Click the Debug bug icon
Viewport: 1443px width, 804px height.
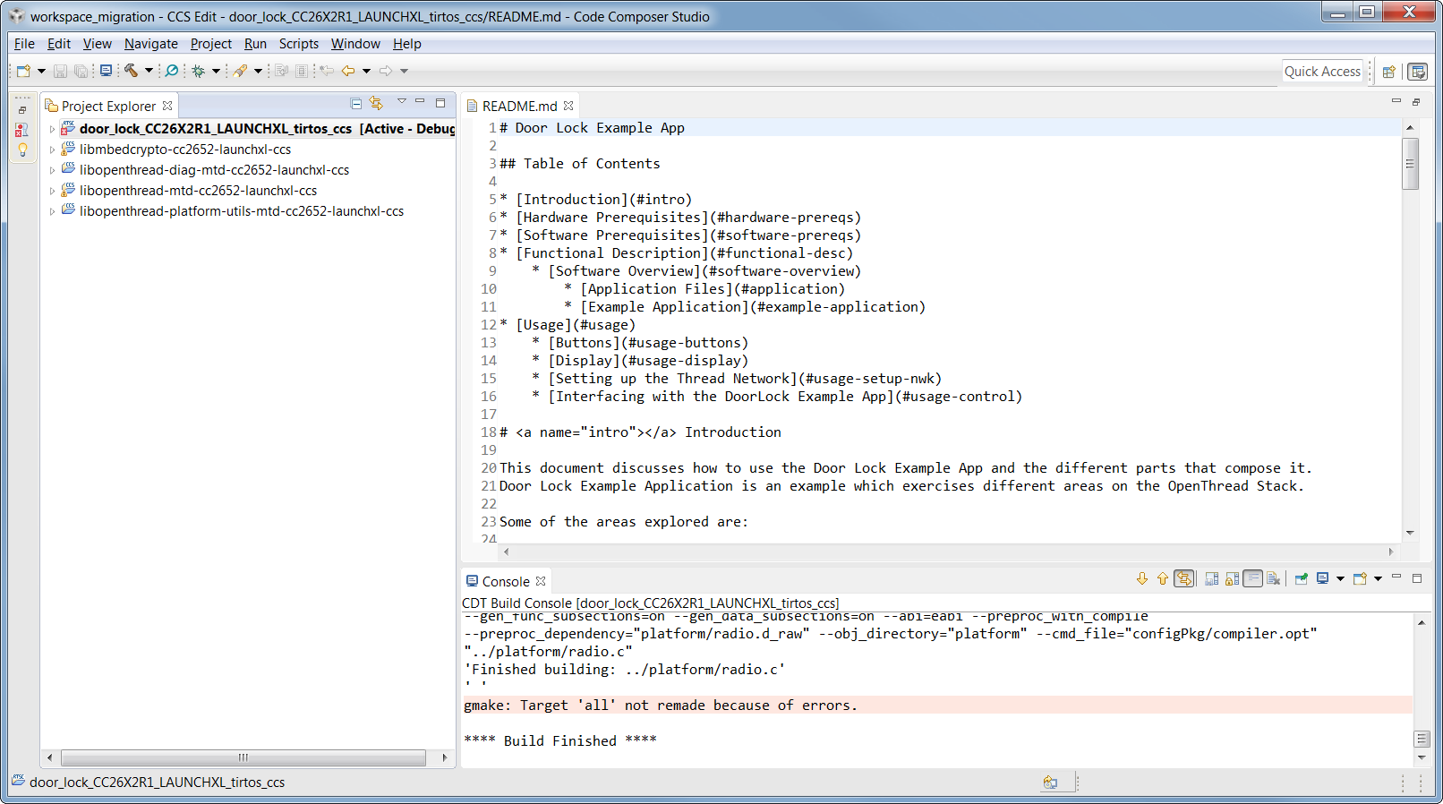pos(199,71)
